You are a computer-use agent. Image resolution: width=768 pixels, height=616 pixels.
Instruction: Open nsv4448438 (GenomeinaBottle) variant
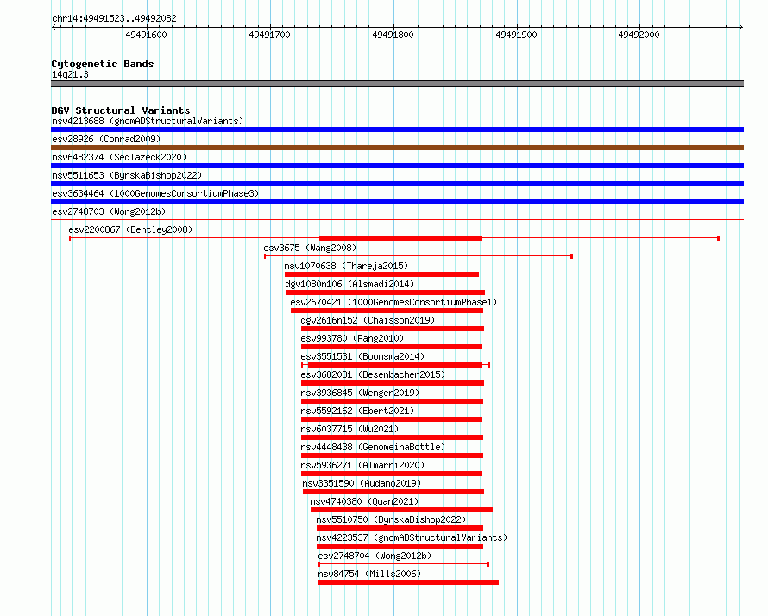click(373, 447)
